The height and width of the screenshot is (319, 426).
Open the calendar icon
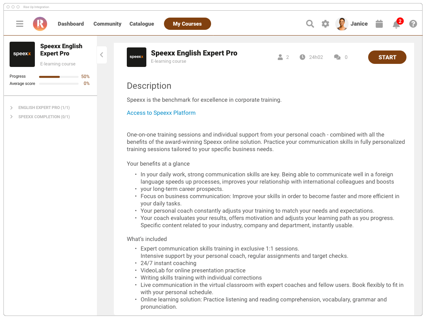coord(379,24)
